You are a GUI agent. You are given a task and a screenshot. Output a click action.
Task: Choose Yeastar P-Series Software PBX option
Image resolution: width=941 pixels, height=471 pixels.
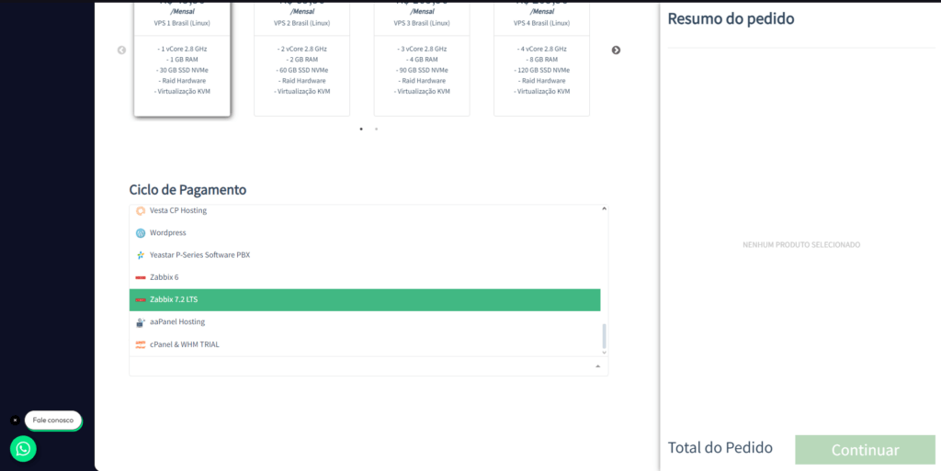tap(365, 255)
